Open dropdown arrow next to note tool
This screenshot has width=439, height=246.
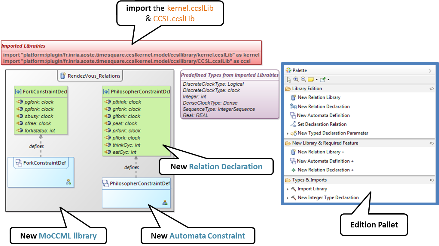(x=317, y=80)
